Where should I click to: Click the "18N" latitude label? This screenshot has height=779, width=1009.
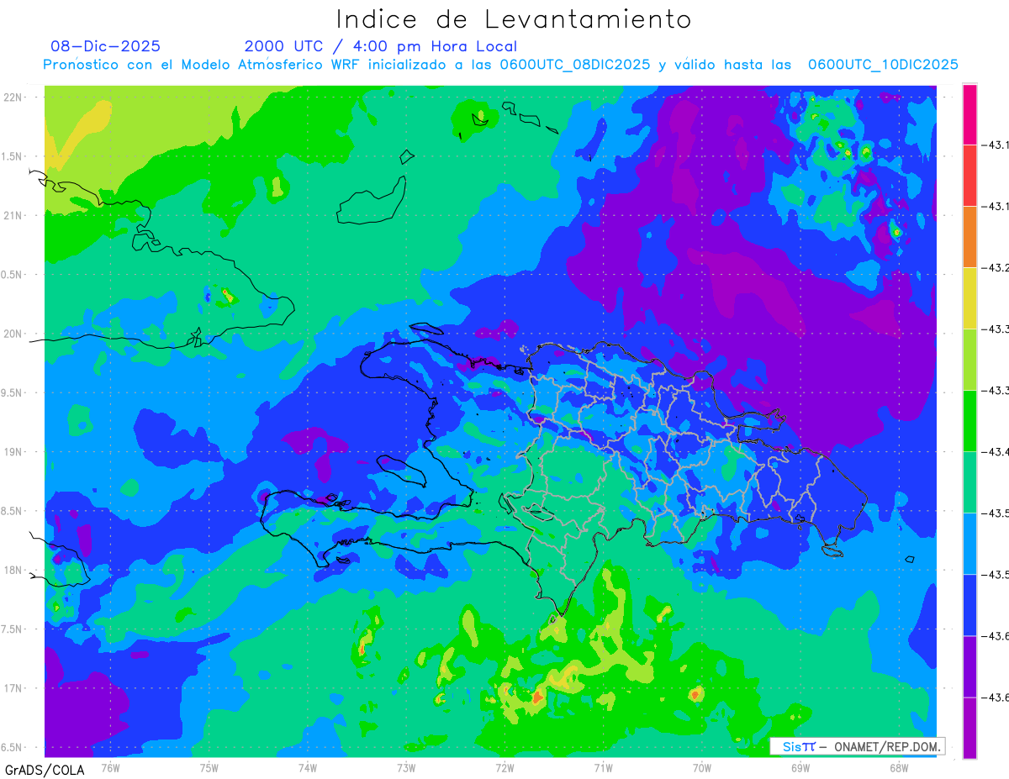(14, 571)
